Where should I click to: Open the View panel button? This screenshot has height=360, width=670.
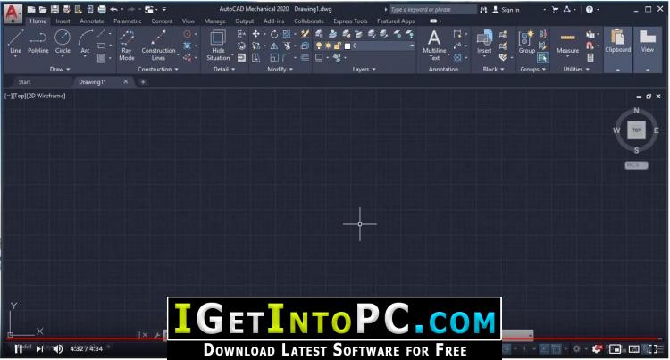point(648,49)
